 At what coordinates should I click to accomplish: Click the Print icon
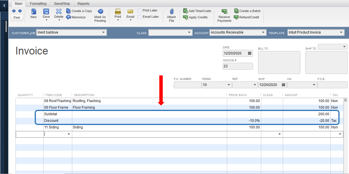pyautogui.click(x=118, y=11)
